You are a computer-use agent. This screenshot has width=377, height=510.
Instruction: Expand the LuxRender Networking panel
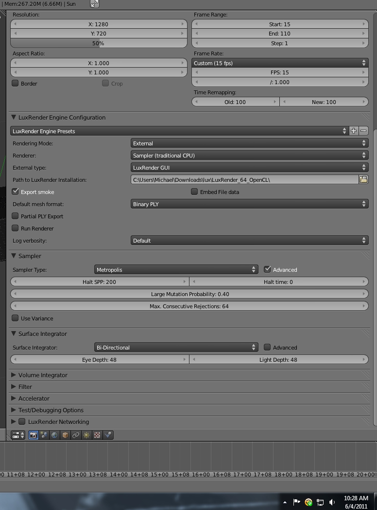pos(14,422)
